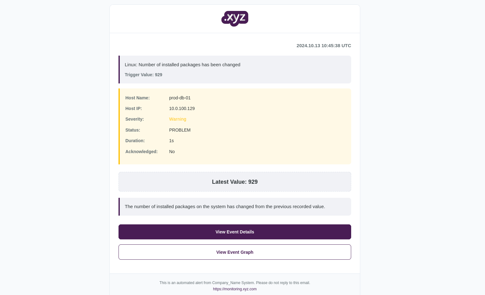Click the Latest Value 929 box
This screenshot has width=485, height=295.
(235, 182)
